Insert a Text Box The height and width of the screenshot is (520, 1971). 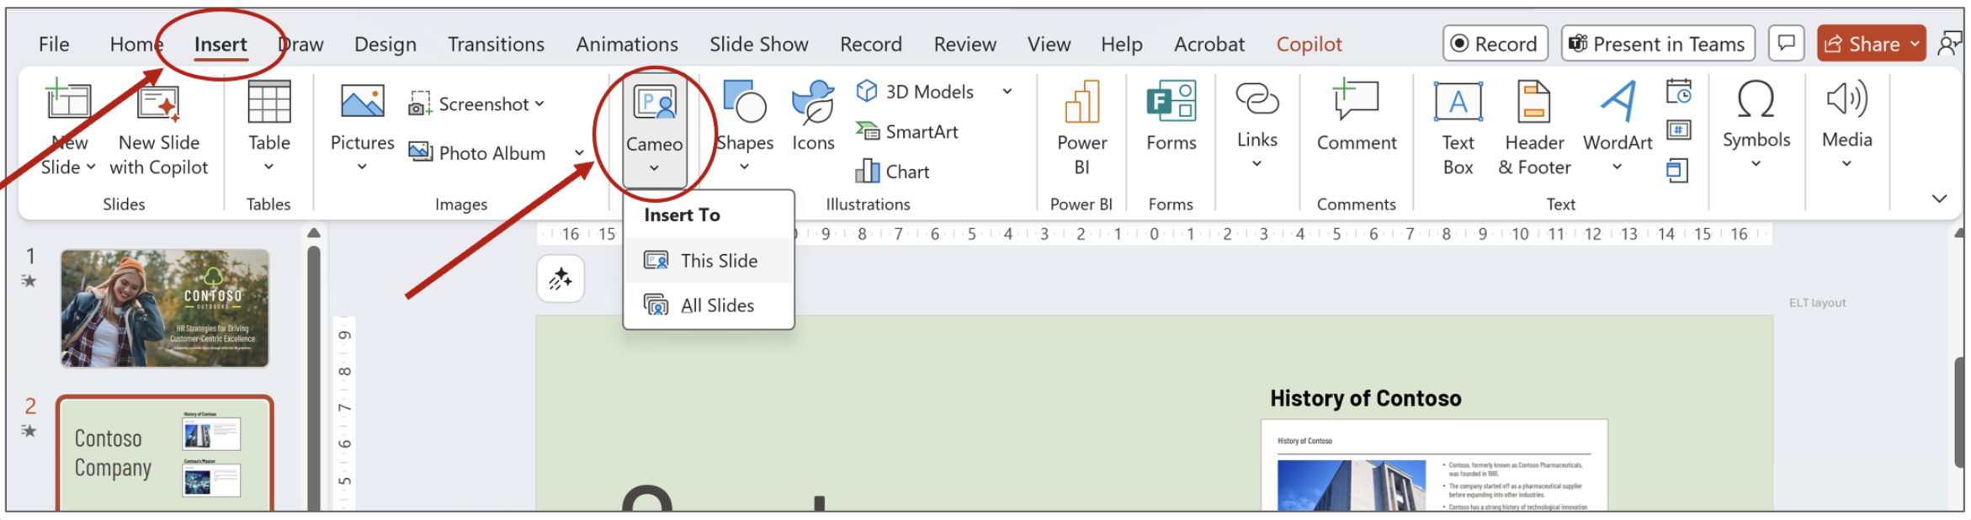[1458, 129]
